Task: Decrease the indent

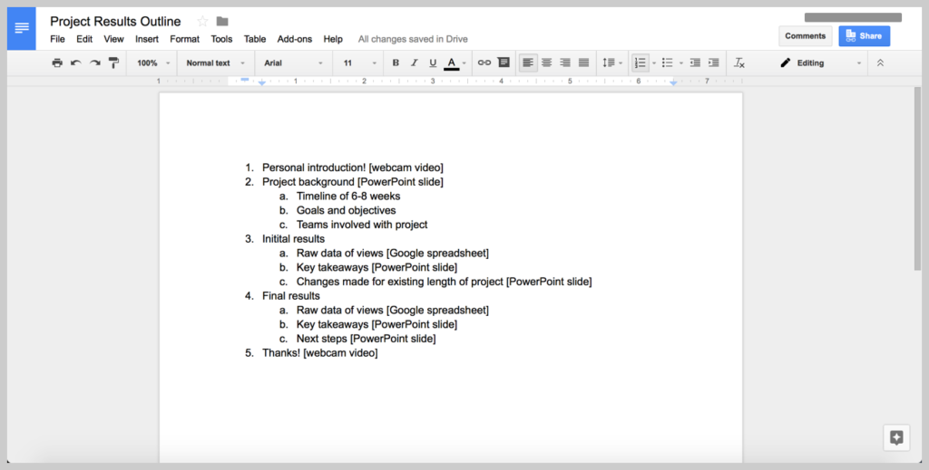Action: pyautogui.click(x=695, y=62)
